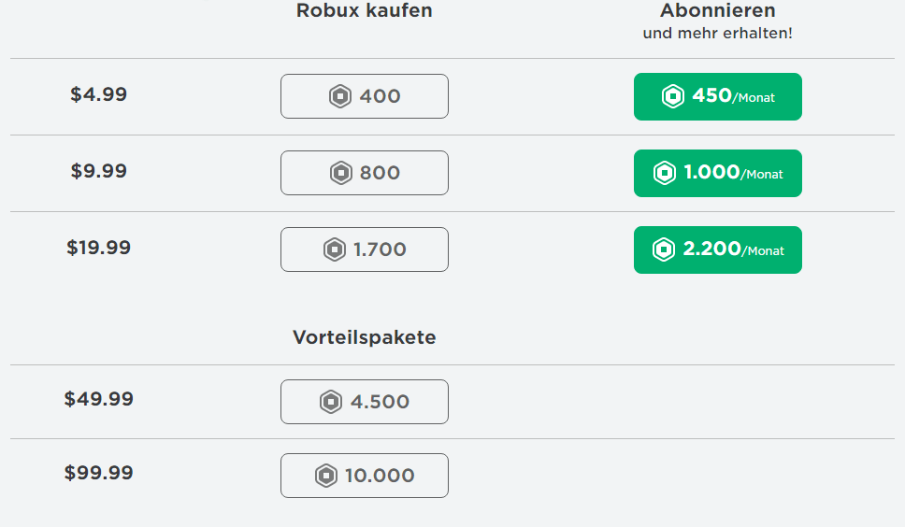Click the Robux icon beside 10.000
905x527 pixels.
[326, 476]
